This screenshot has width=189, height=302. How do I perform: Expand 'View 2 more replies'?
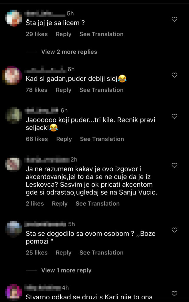coord(69,52)
